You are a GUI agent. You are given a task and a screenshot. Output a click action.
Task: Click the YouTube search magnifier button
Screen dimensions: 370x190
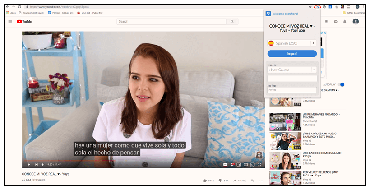[232, 21]
